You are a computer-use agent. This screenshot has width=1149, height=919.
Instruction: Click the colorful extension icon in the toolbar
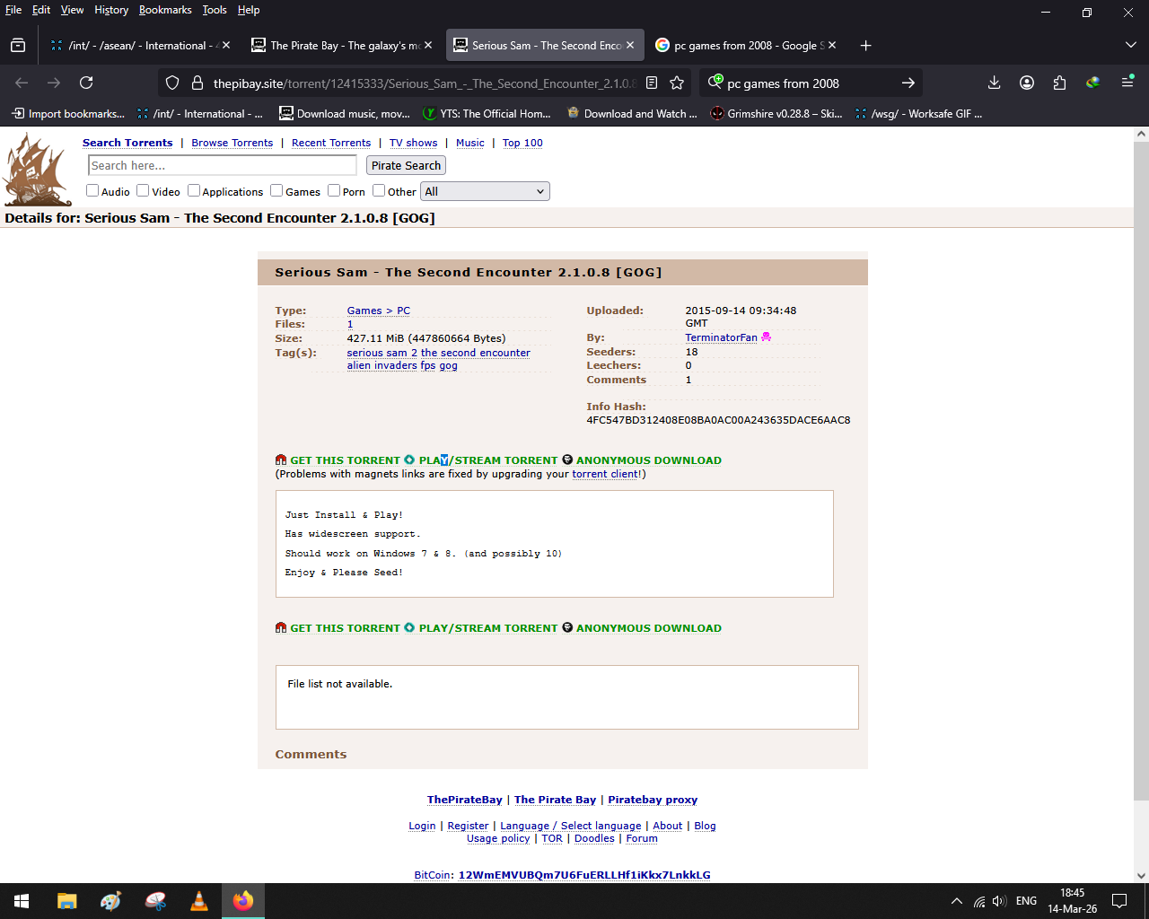tap(1092, 83)
